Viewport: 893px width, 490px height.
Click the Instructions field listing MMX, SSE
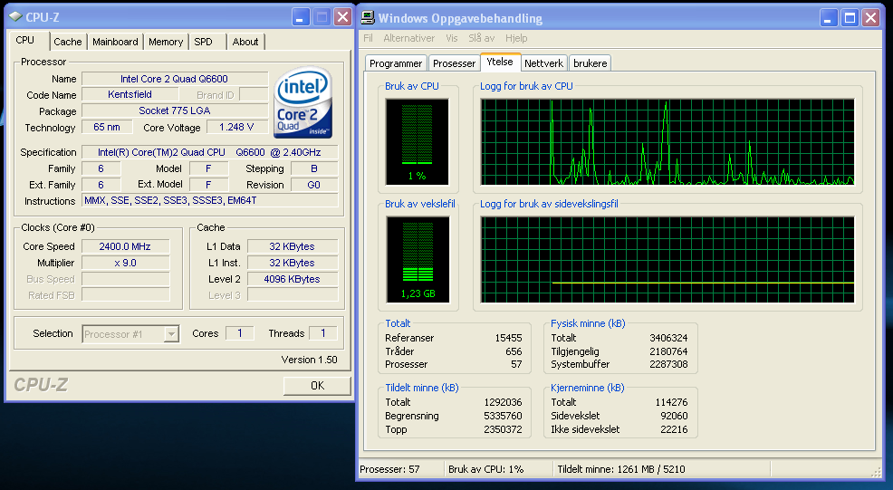point(209,200)
